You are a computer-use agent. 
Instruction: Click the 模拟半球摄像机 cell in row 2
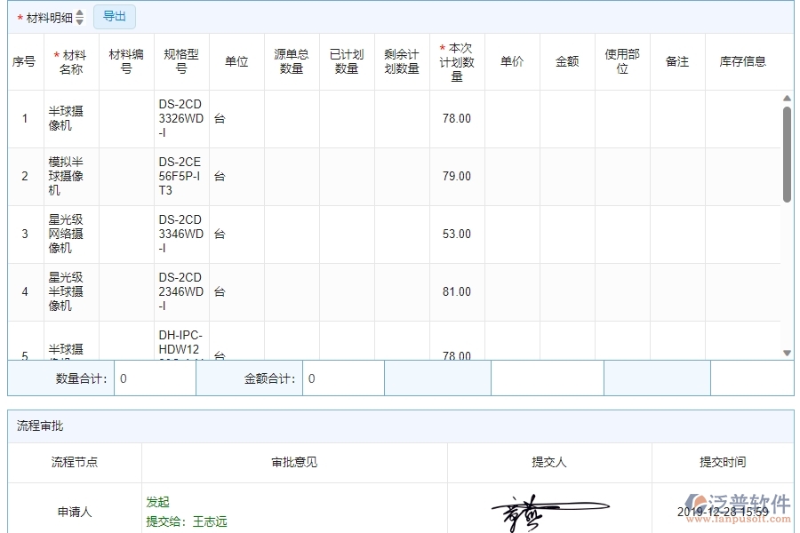(x=66, y=177)
